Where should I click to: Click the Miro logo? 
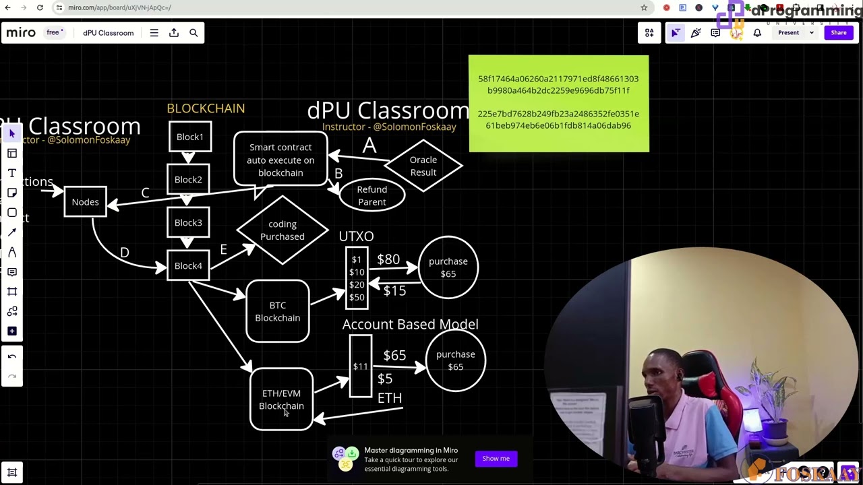[21, 32]
